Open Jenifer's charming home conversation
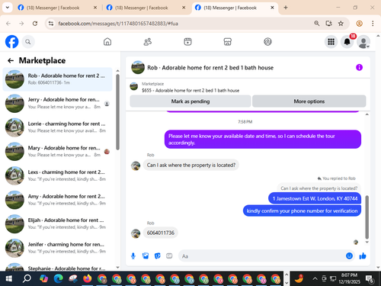The image size is (381, 286). 57,248
